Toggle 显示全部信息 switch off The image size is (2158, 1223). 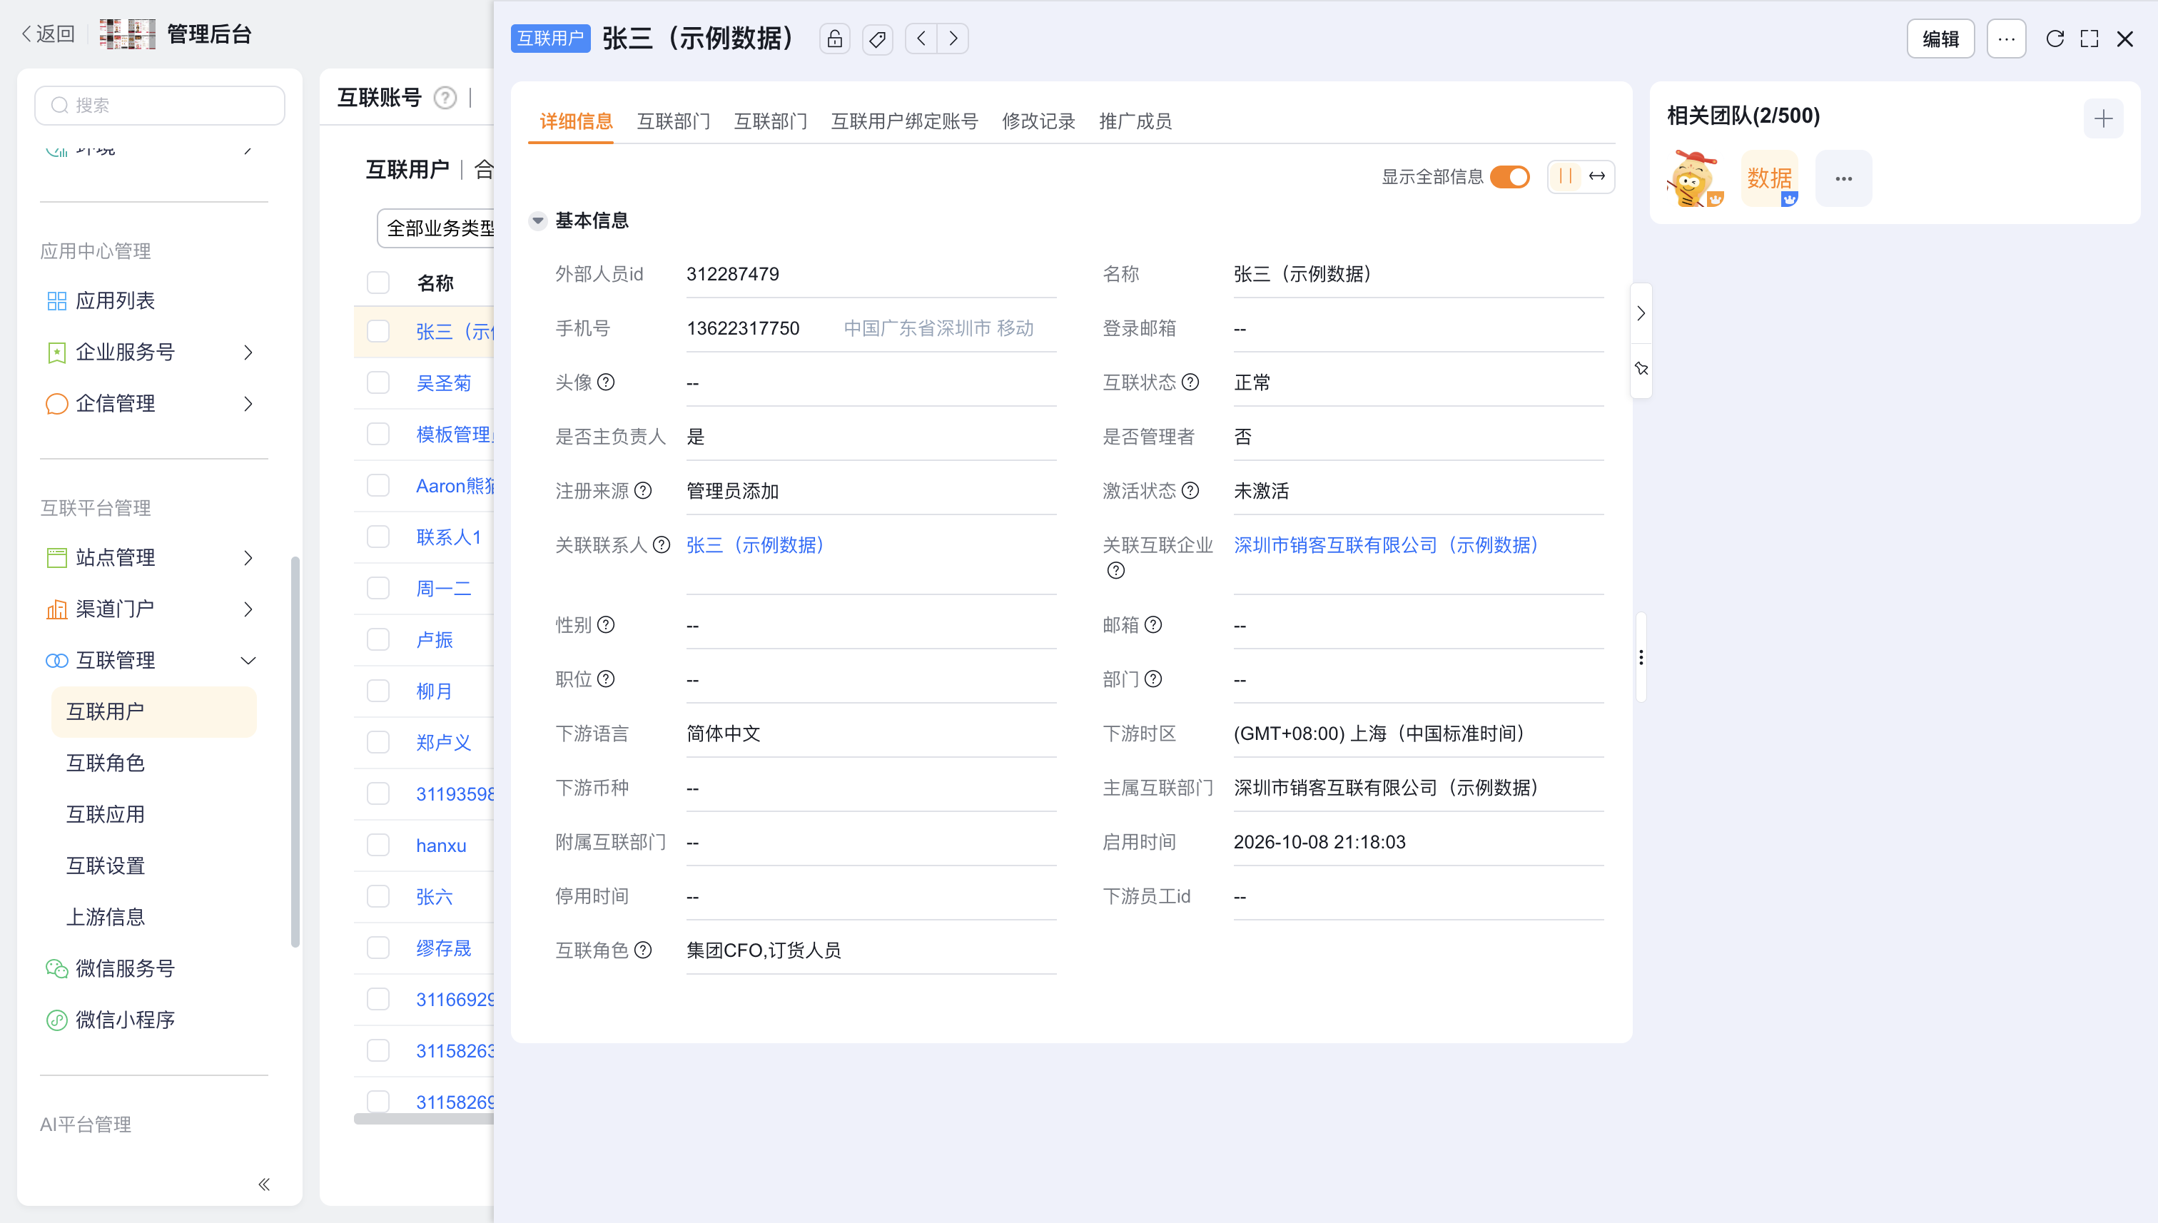click(1509, 176)
